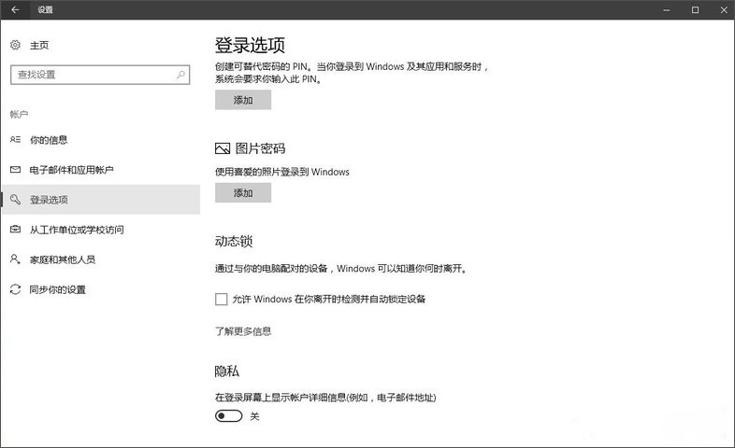
Task: Open 同步你的设置 page
Action: [x=58, y=289]
